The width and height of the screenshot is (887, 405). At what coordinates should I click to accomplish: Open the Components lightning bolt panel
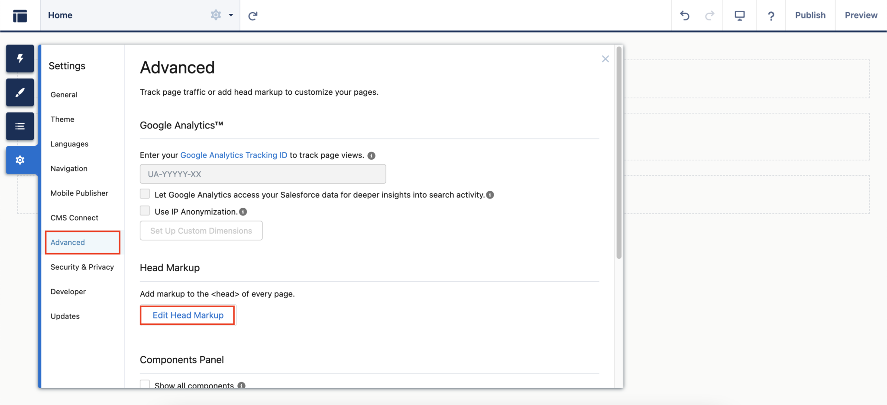20,58
